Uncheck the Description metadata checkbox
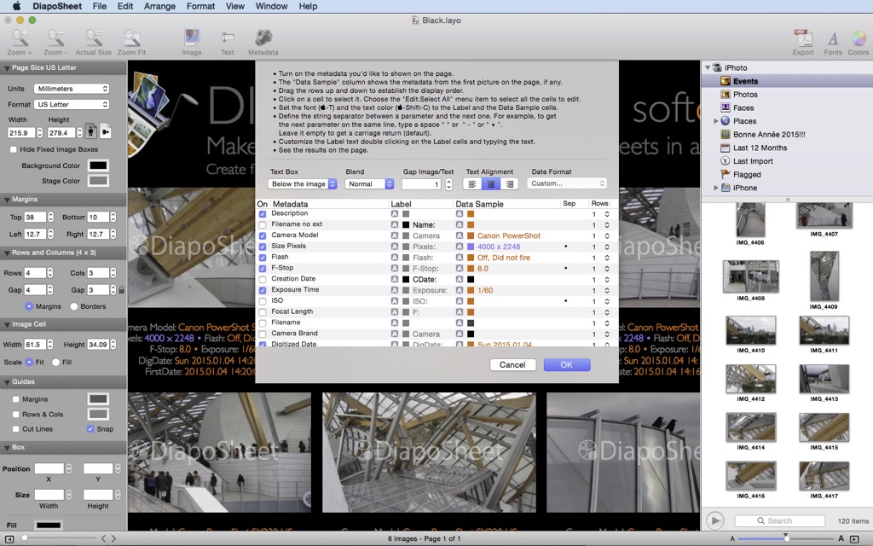The width and height of the screenshot is (873, 546). (263, 214)
